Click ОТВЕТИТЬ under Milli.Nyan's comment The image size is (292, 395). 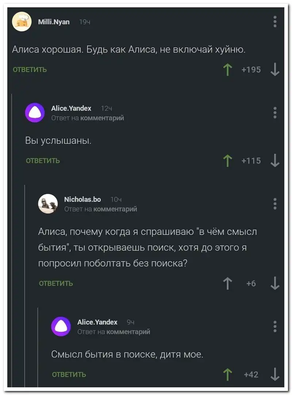coord(30,70)
